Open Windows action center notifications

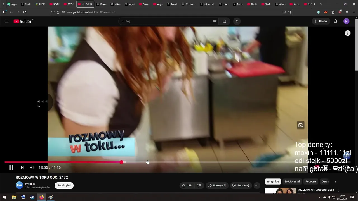click(x=352, y=197)
